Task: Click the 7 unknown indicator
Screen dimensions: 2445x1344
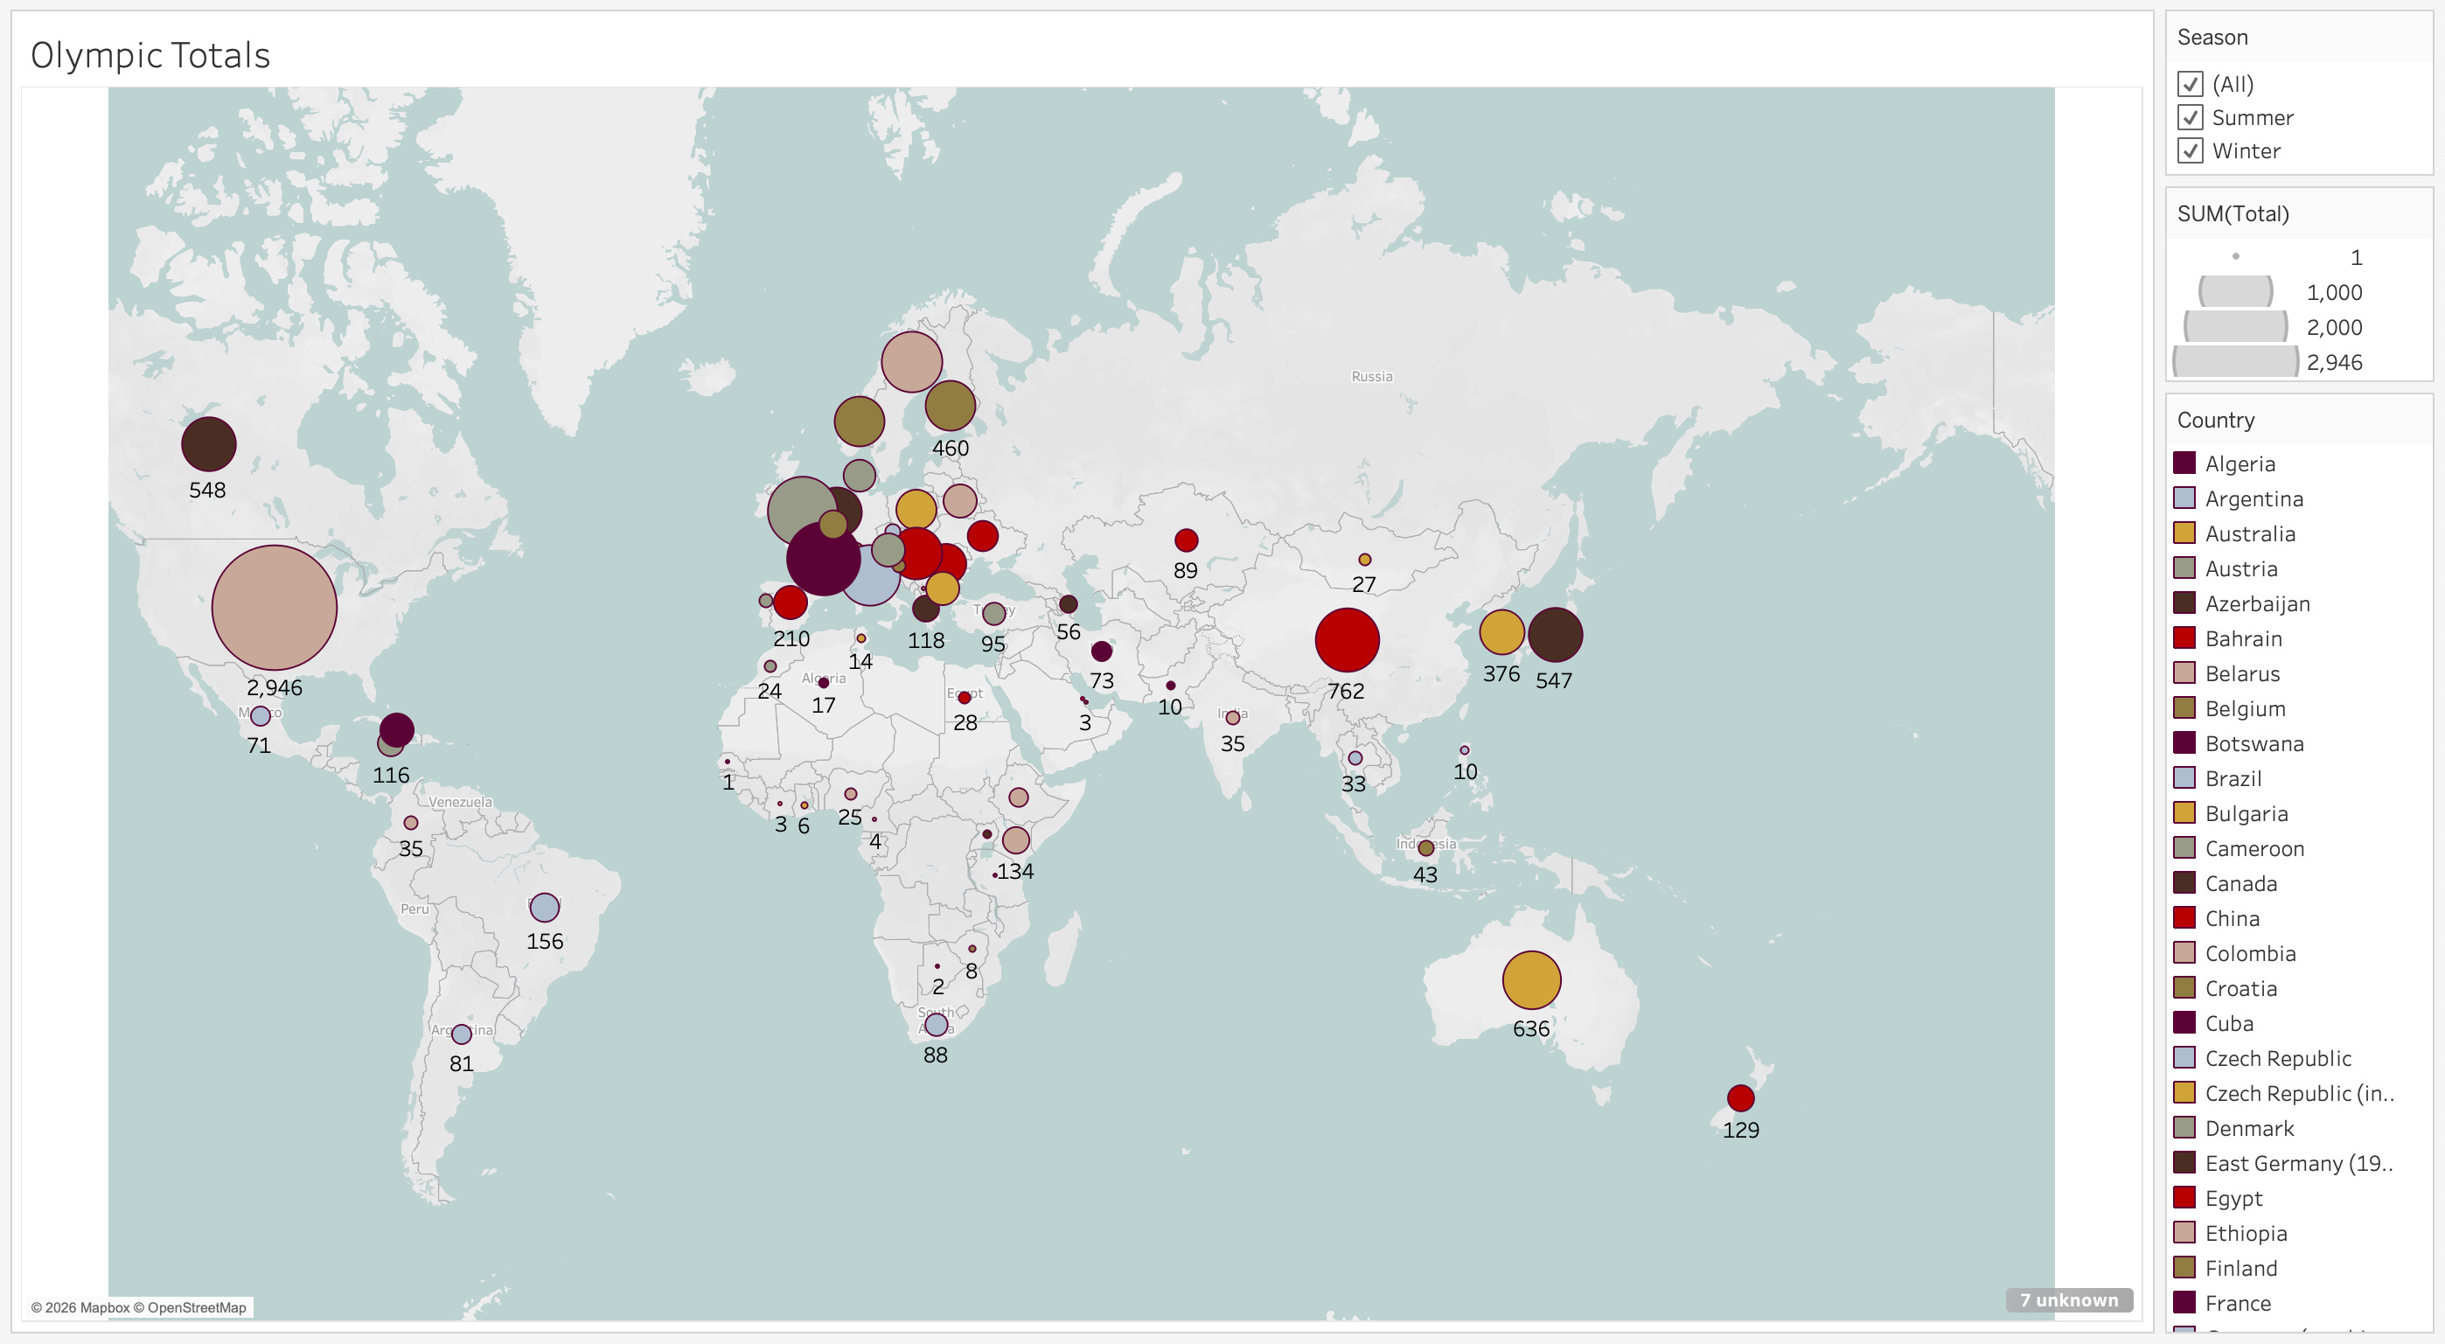Action: [x=2068, y=1299]
